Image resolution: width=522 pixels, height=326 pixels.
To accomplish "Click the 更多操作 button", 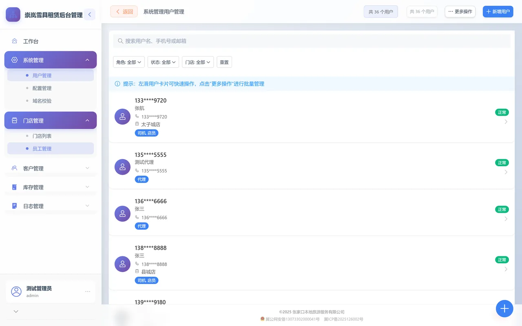I will coord(460,11).
